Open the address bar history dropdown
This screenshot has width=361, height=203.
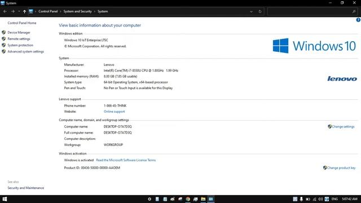tap(251, 11)
